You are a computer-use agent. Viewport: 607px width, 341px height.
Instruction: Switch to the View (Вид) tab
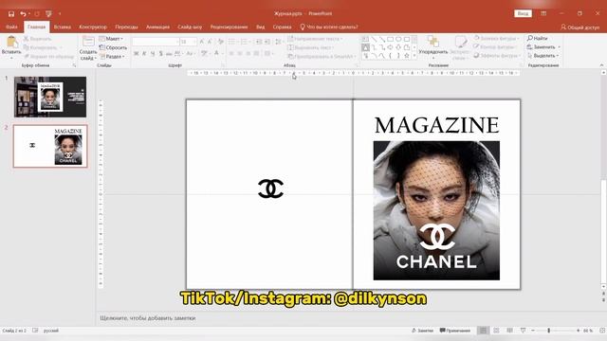(260, 27)
